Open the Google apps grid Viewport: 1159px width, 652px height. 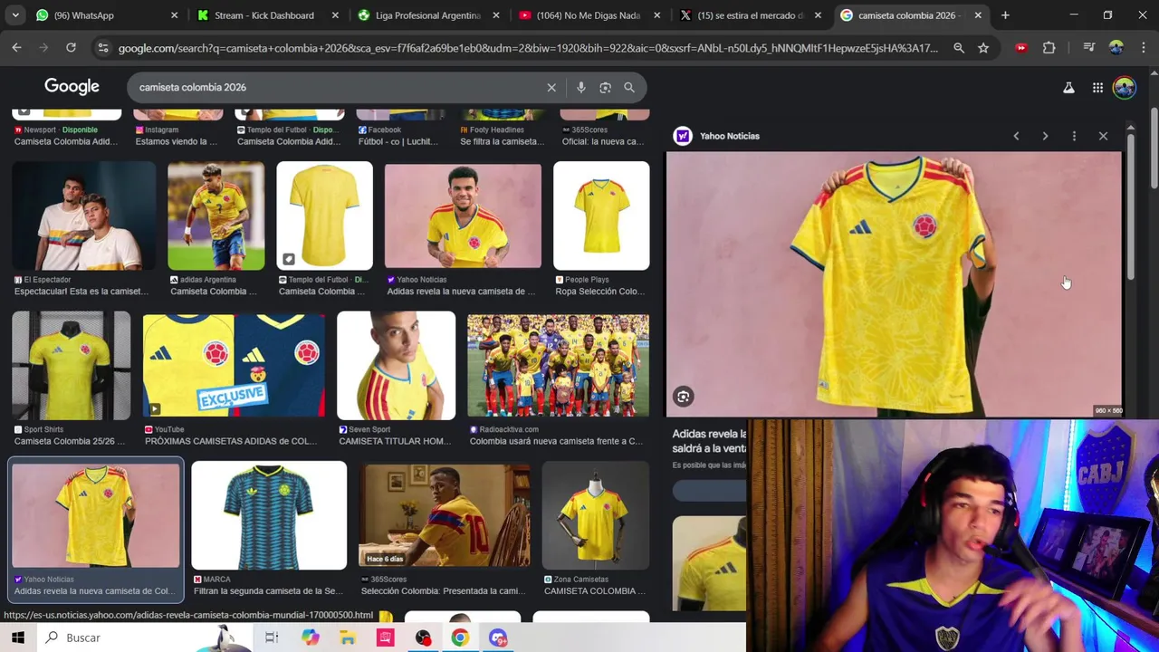coord(1097,87)
